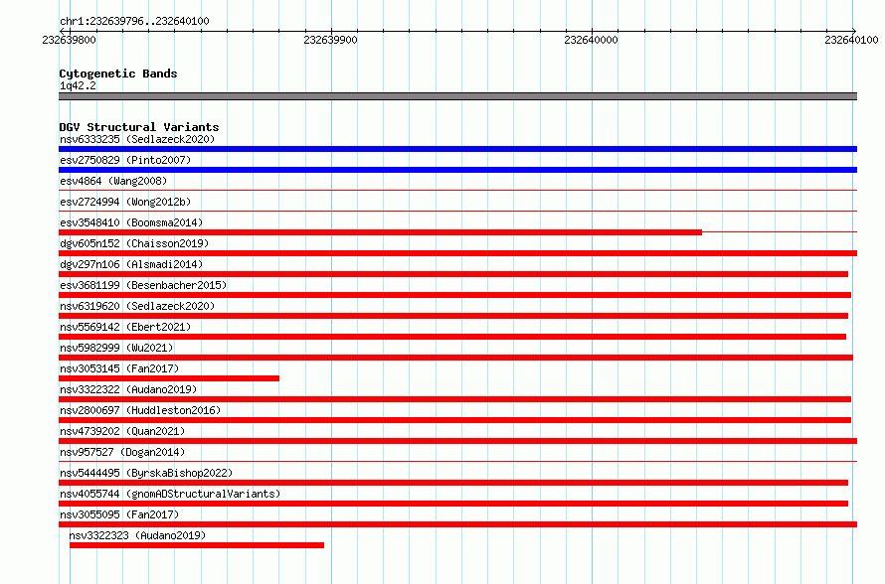The image size is (885, 584).
Task: Click the esv4864 (Wang2008) label
Action: click(113, 181)
